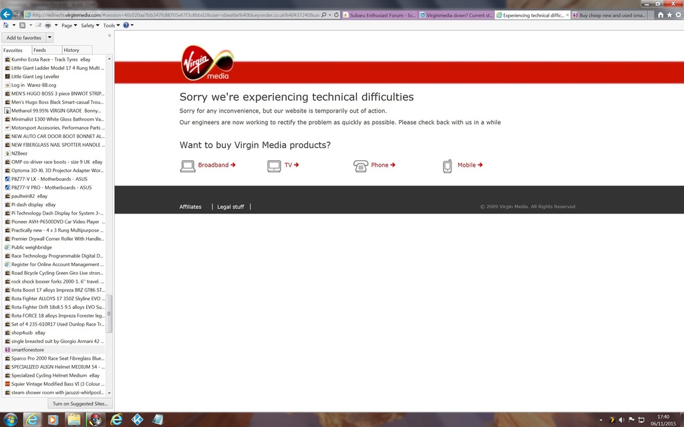Screen dimensions: 684x427
Task: Click the Add to favorites button
Action: (24, 37)
